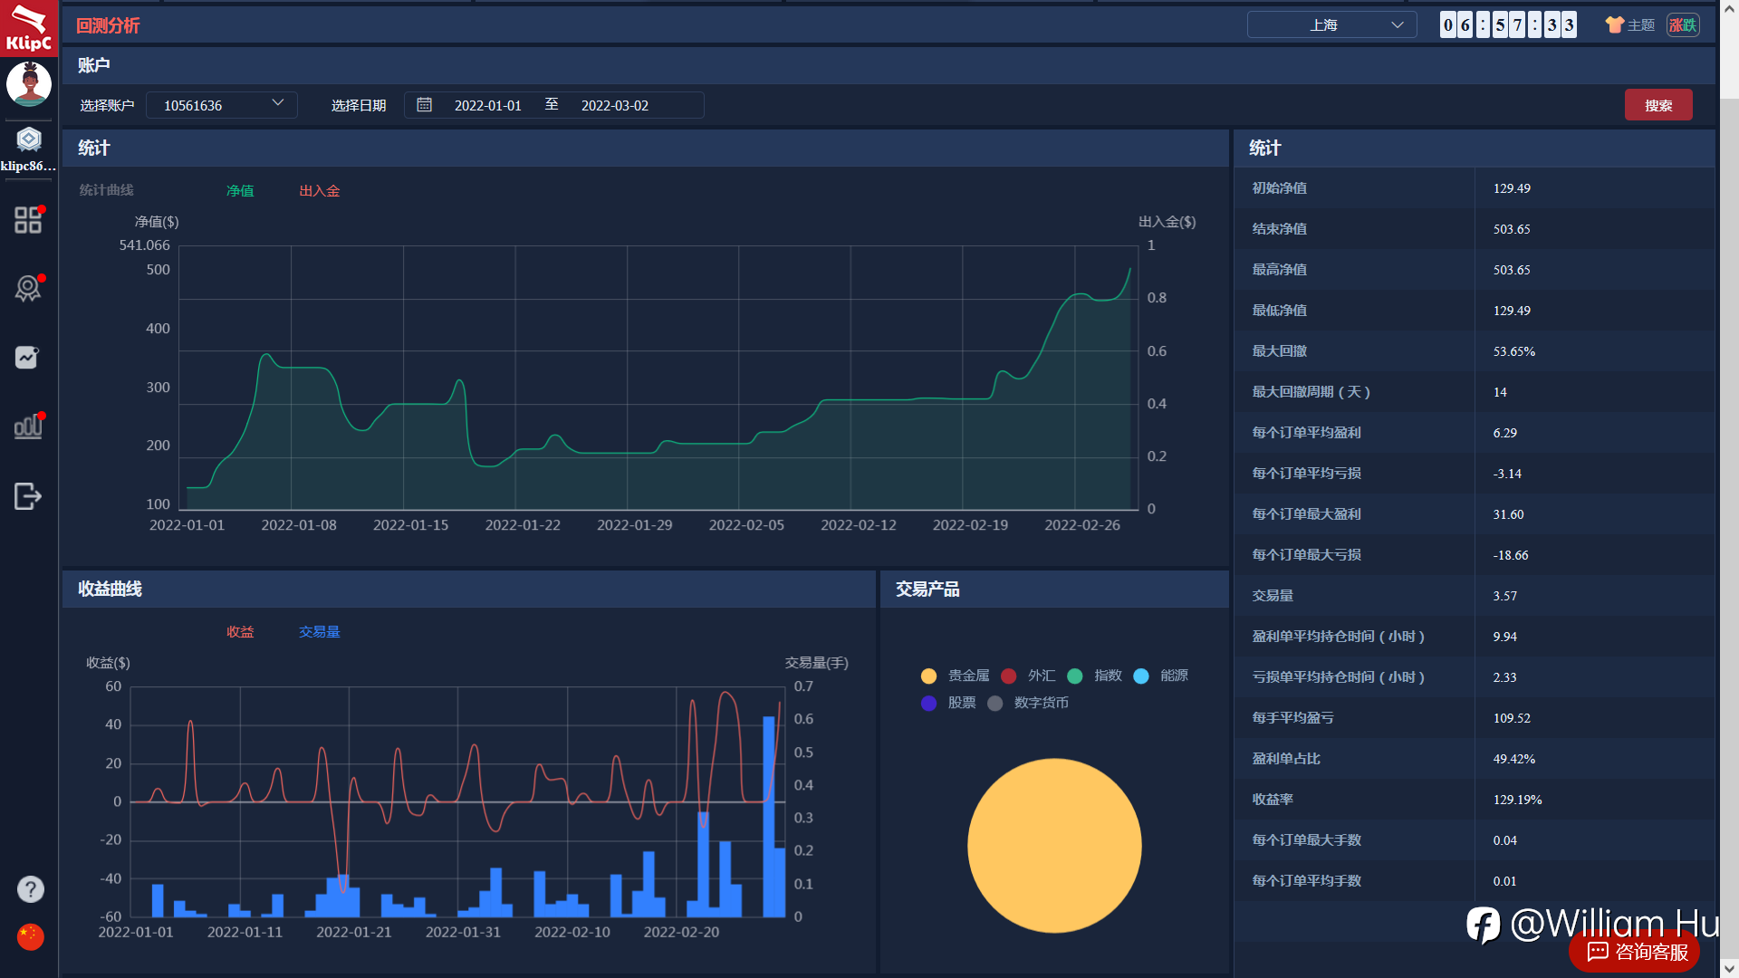This screenshot has height=978, width=1739.
Task: Click the logout icon in sidebar
Action: [28, 496]
